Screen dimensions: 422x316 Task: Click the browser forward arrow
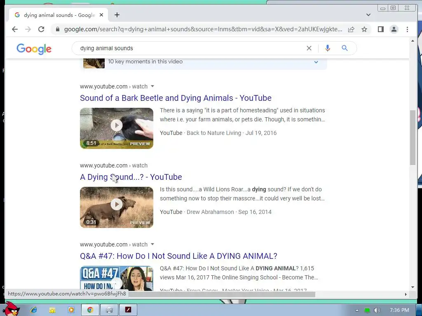pyautogui.click(x=28, y=29)
